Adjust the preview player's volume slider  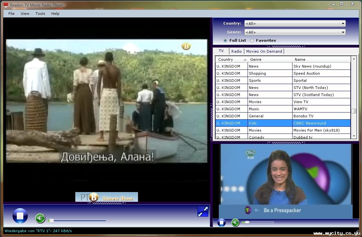click(x=258, y=222)
